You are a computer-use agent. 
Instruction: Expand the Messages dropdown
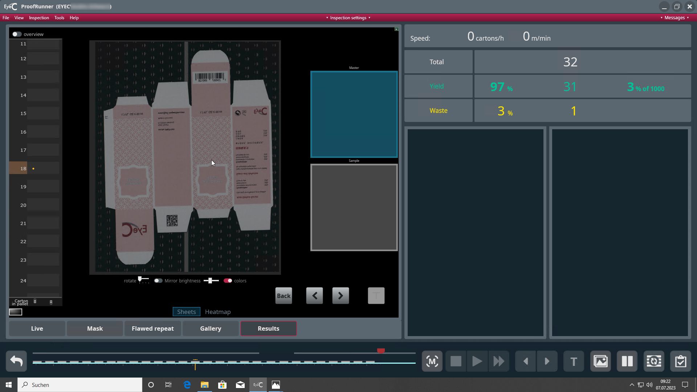674,18
